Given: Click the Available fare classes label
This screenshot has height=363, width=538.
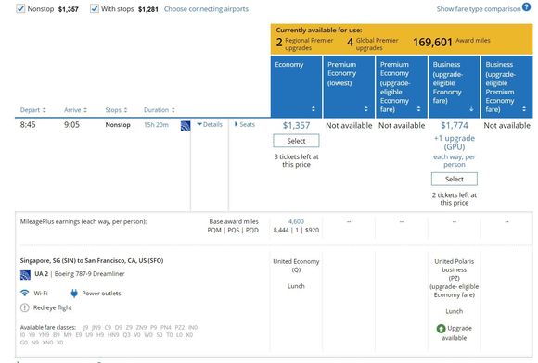Looking at the screenshot, I should point(48,328).
